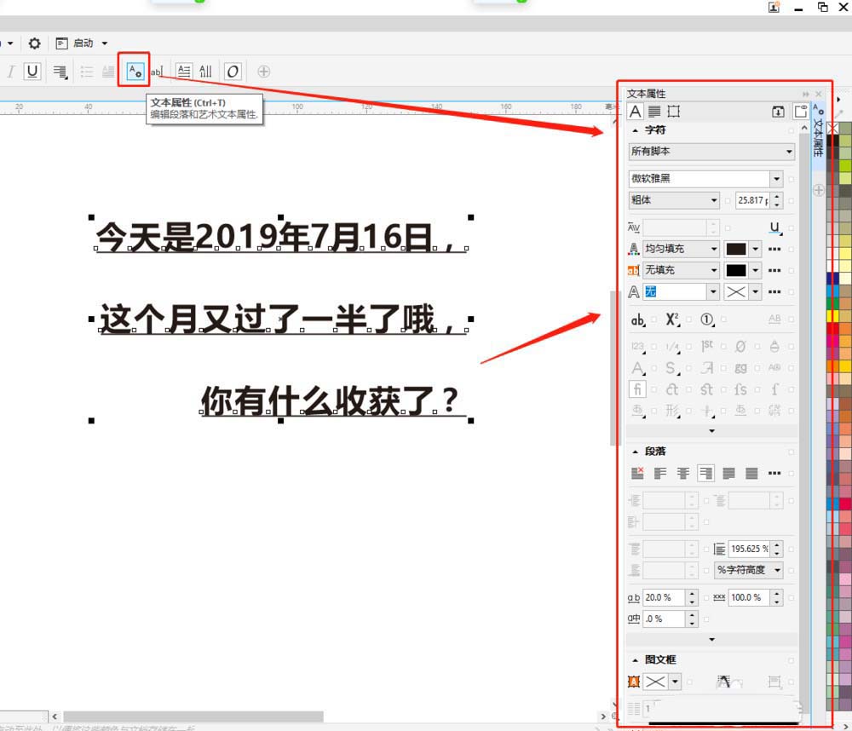Click the 25.817 pt font size field
The width and height of the screenshot is (852, 731).
point(751,201)
